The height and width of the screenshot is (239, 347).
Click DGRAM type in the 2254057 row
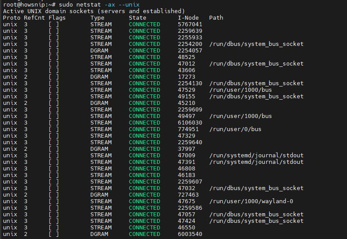click(x=99, y=51)
